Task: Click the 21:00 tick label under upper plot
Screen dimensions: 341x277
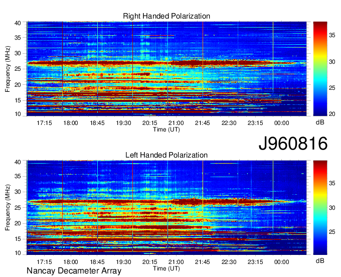Action: [176, 123]
